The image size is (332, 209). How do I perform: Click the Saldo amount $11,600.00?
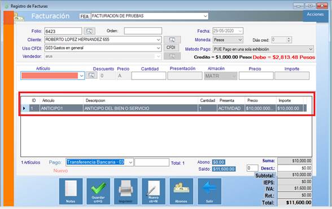224,169
